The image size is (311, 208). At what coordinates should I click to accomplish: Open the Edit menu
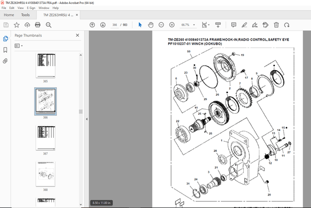(x=12, y=8)
